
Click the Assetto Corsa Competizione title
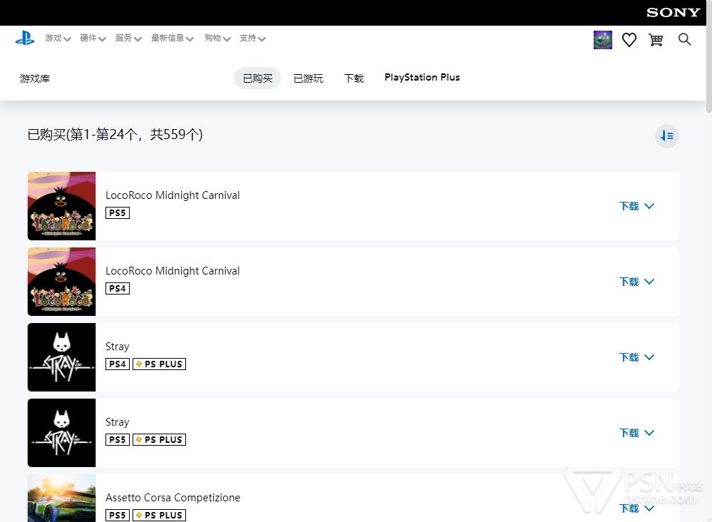tap(173, 498)
